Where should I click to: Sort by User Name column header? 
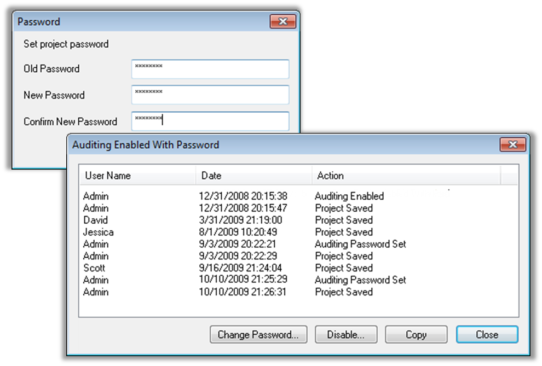pos(137,176)
